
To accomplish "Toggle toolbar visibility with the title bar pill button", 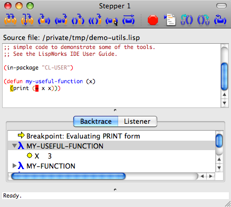I will [x=222, y=6].
